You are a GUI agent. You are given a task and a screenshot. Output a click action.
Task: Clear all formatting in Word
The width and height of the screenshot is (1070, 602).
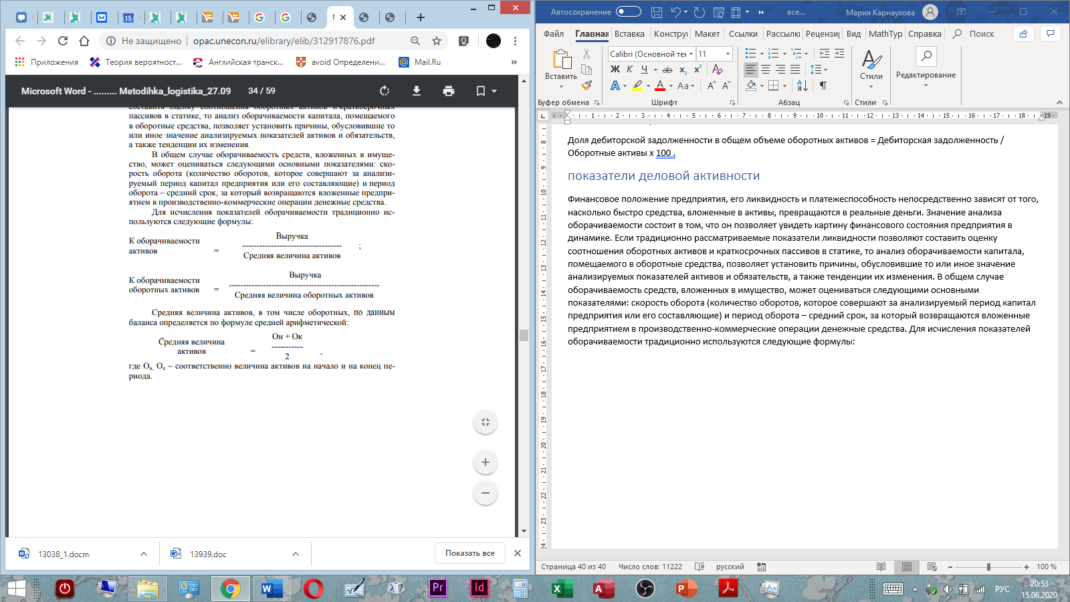[x=717, y=70]
